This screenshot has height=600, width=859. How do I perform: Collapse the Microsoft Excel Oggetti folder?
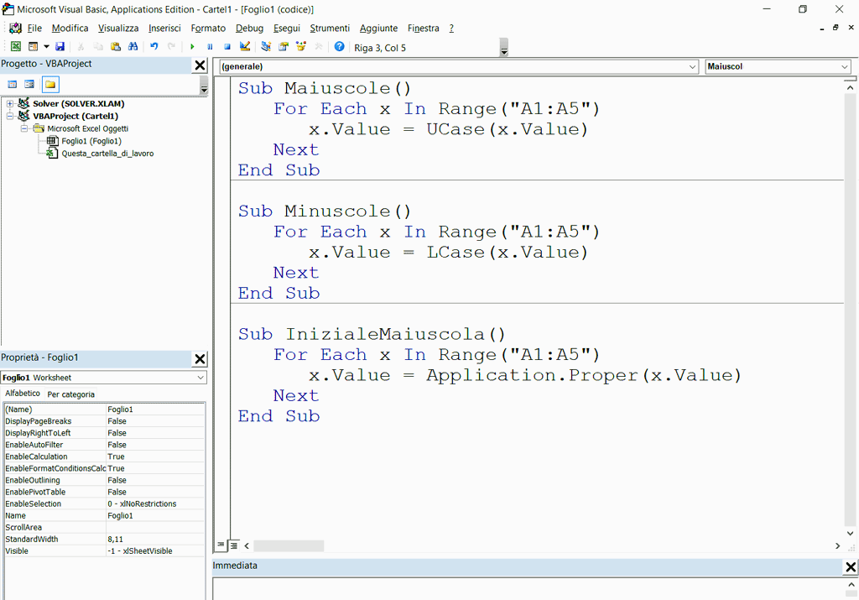click(x=24, y=128)
